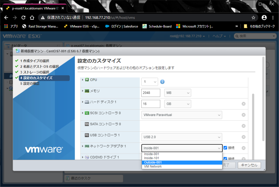Go to step 2 名前とゲスト OS の選択

point(39,67)
